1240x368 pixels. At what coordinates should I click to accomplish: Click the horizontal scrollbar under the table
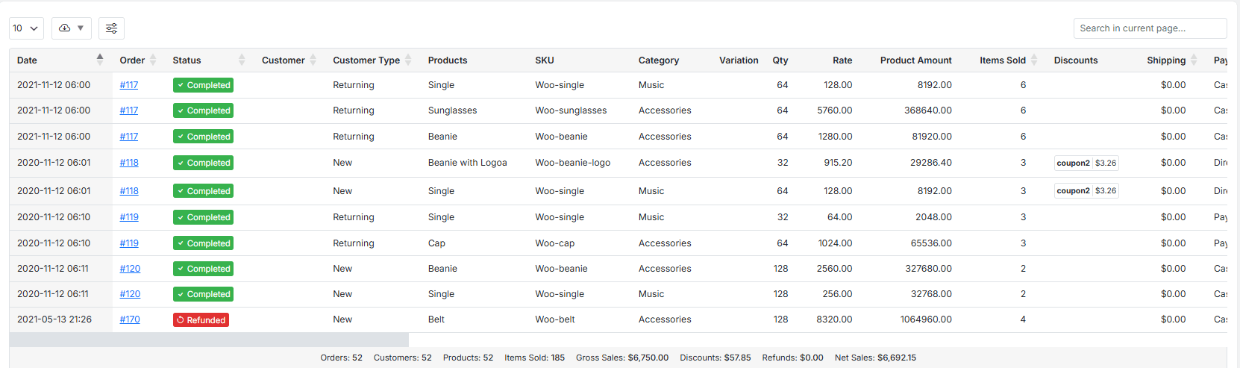click(209, 340)
